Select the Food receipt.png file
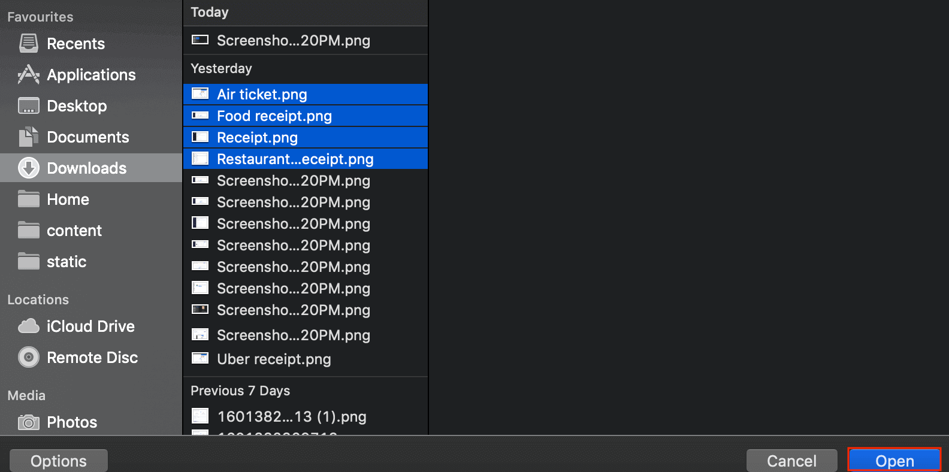Screen dimensions: 949x472 pyautogui.click(x=274, y=116)
